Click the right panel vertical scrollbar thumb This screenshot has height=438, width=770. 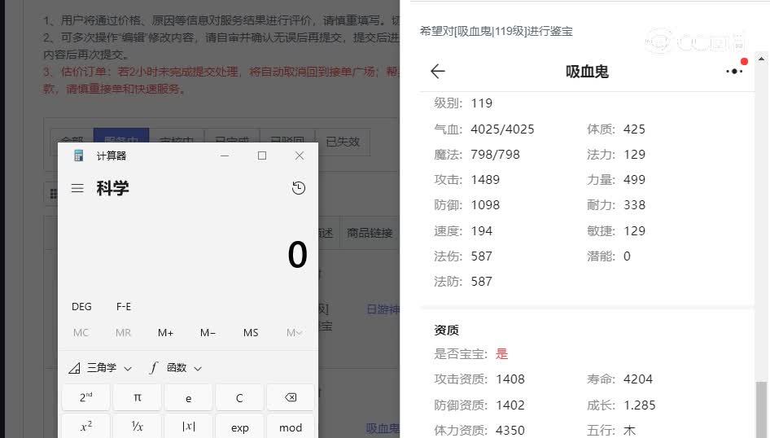761,410
